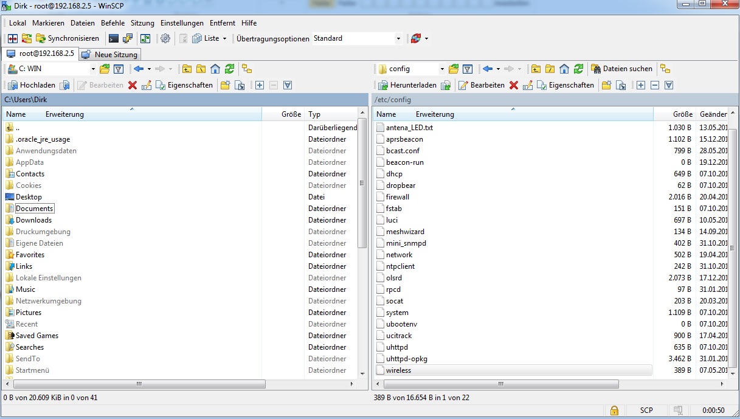Go to root directory in local panel
The height and width of the screenshot is (419, 740).
click(x=201, y=69)
